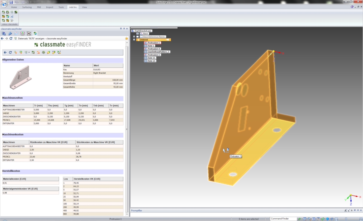Open list dropdown arrow in easyFINDER toolbar
The image size is (363, 221).
point(29,52)
